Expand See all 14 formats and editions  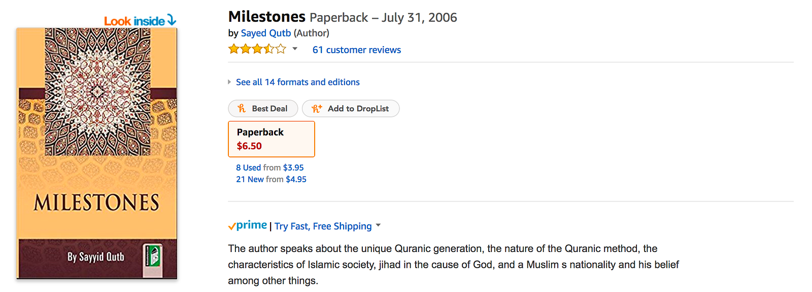(297, 82)
